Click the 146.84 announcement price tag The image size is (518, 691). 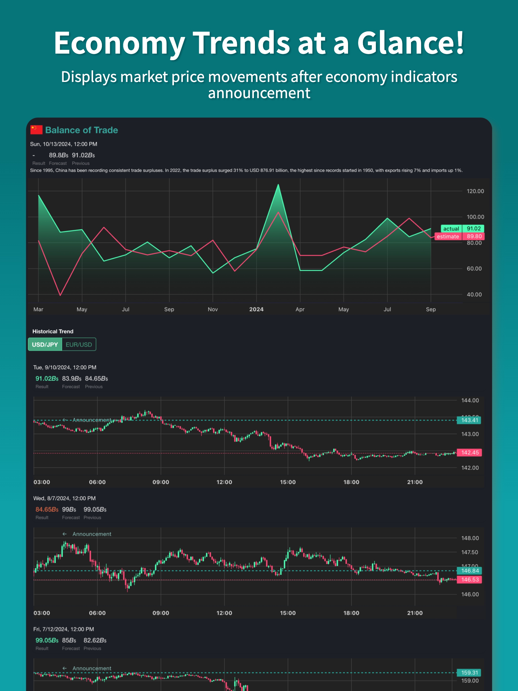tap(469, 571)
